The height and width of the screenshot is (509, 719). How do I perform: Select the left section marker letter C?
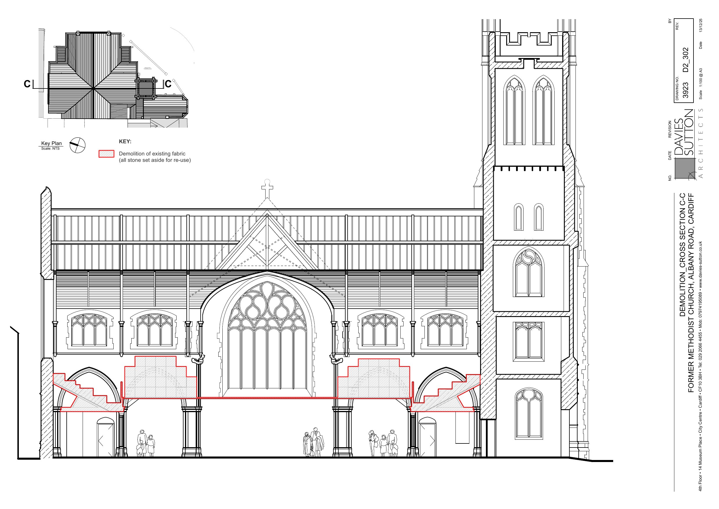(x=27, y=84)
